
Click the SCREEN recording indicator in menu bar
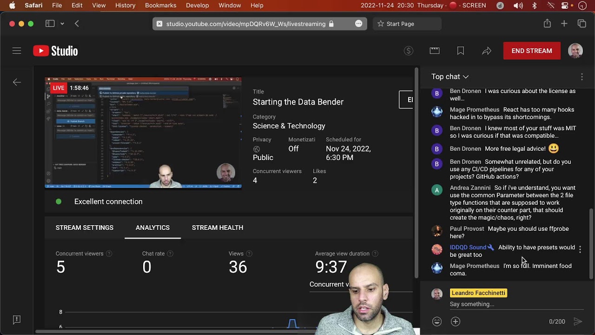[x=468, y=6]
